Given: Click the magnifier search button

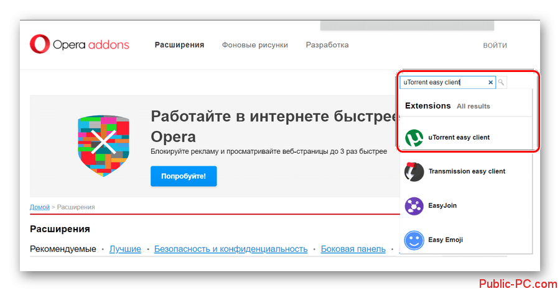Looking at the screenshot, I should 502,82.
